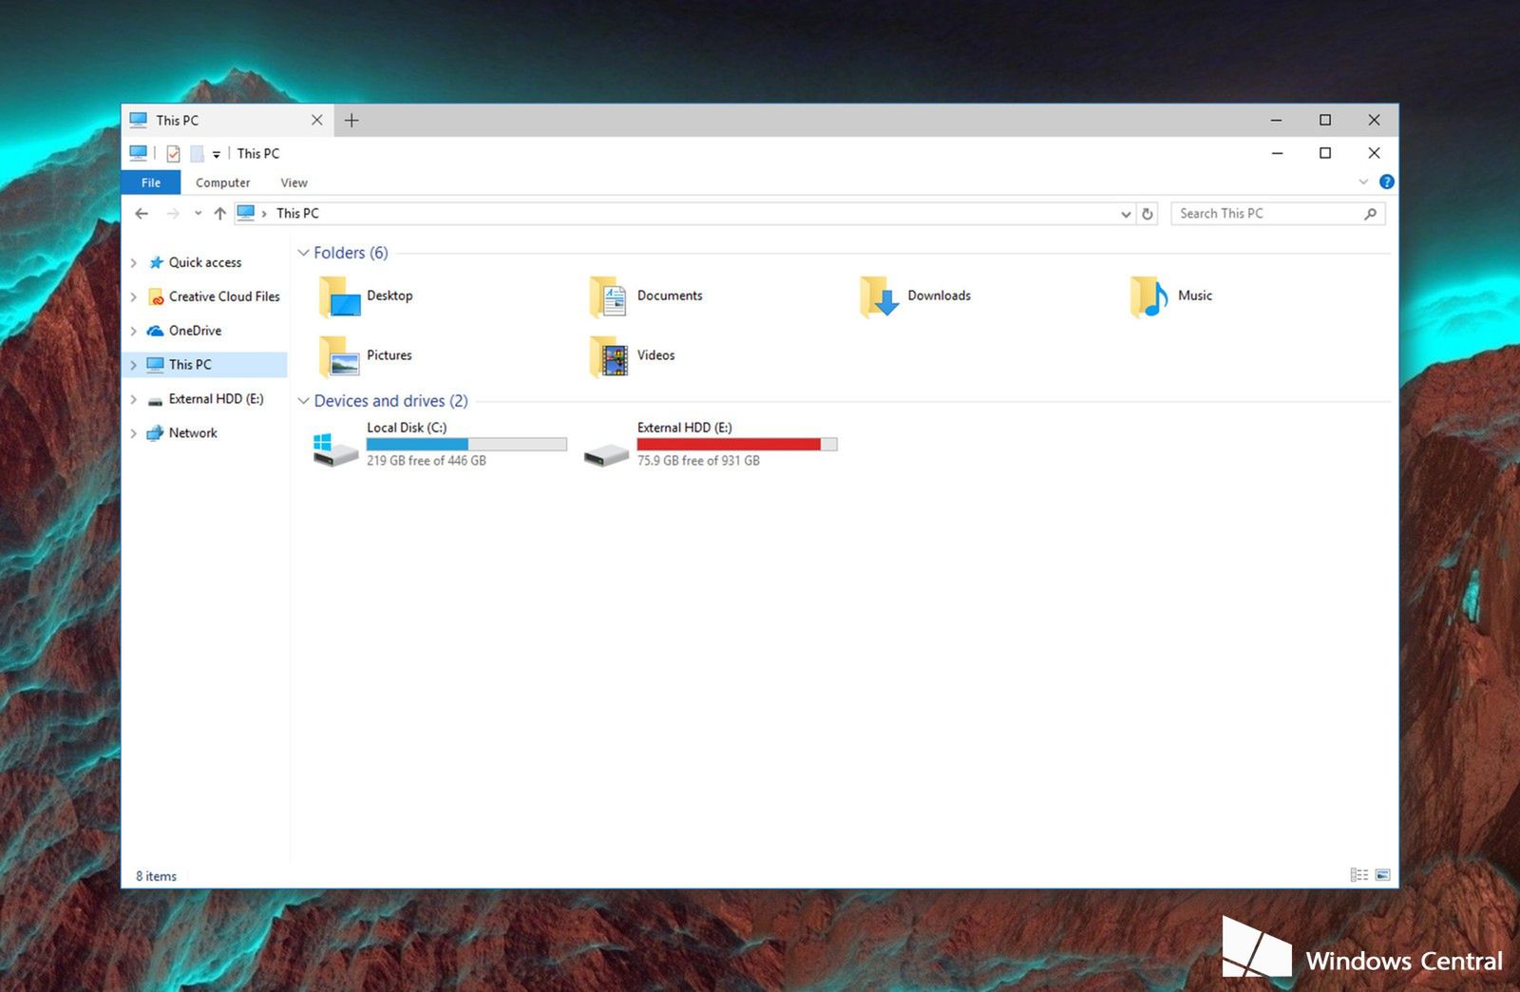This screenshot has width=1520, height=992.
Task: Click the Help question mark button
Action: point(1386,181)
